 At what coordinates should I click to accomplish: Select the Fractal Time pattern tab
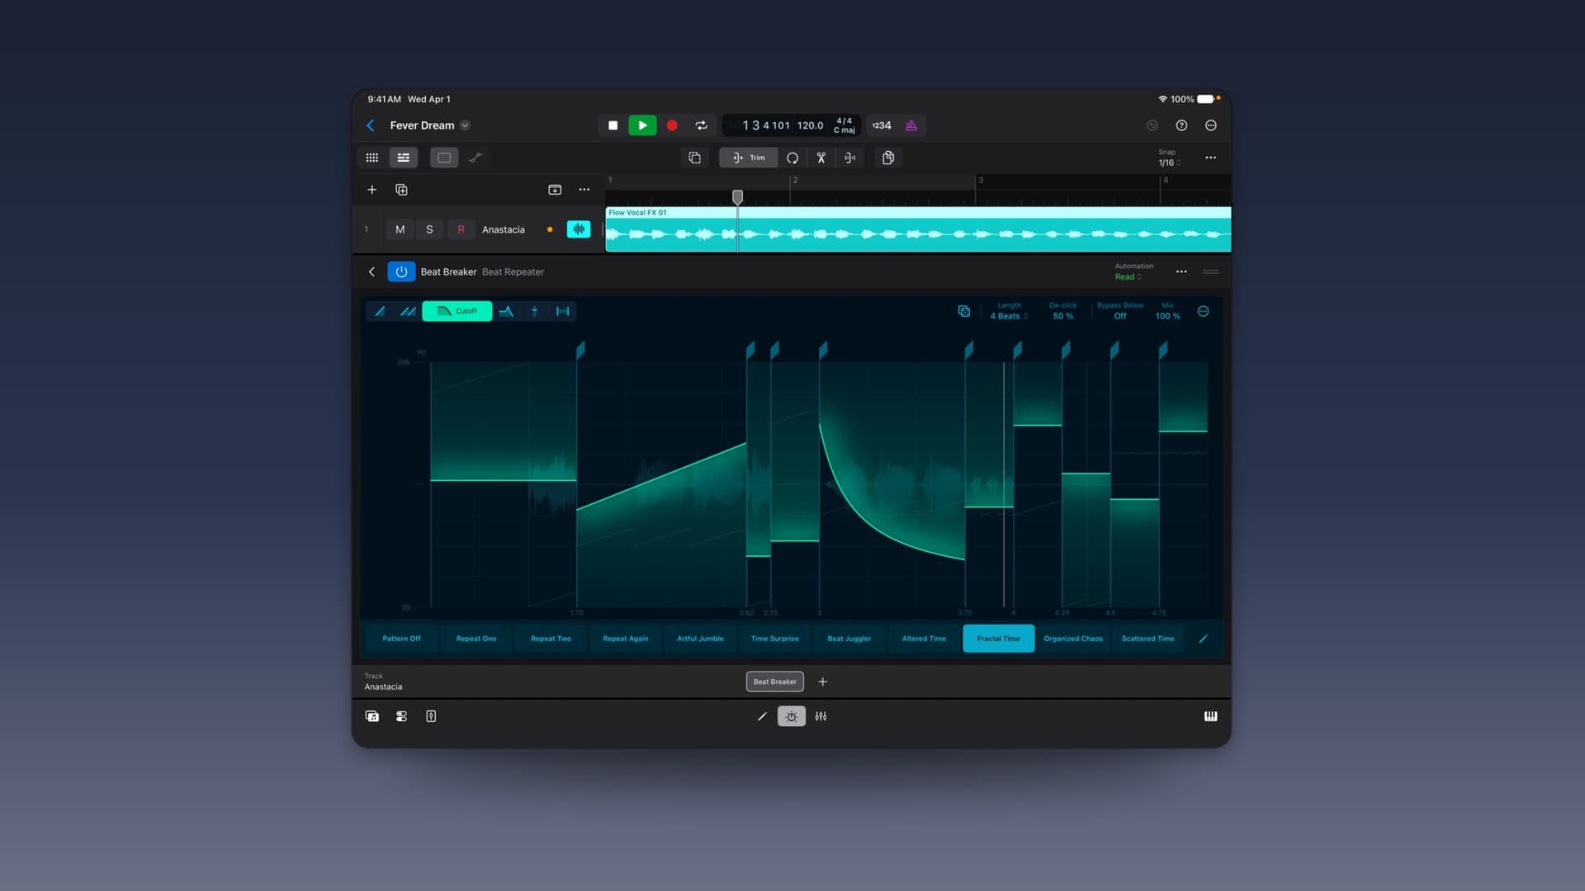[999, 639]
